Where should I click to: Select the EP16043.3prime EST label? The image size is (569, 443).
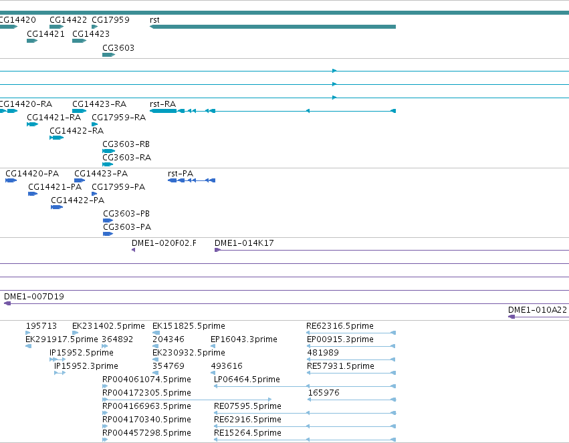[x=244, y=339]
